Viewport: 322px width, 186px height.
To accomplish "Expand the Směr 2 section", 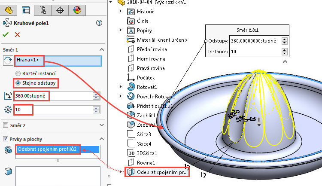I will tap(102, 125).
